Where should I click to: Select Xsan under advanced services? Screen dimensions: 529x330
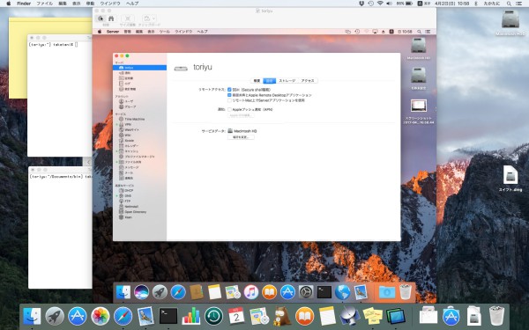pyautogui.click(x=139, y=217)
